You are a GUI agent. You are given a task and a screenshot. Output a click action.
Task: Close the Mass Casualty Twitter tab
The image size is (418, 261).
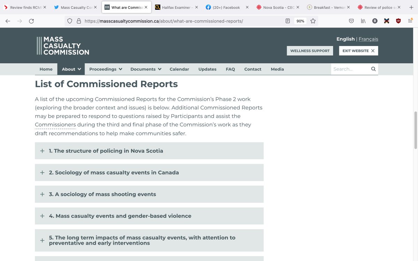pyautogui.click(x=95, y=7)
